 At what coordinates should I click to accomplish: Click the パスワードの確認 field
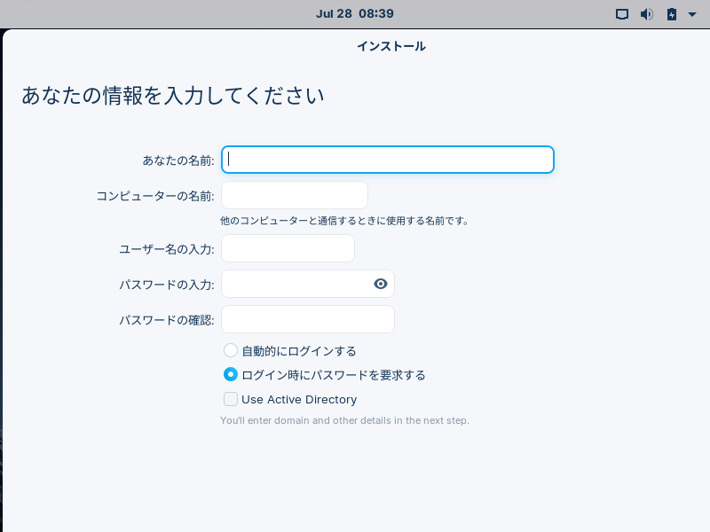[x=307, y=319]
